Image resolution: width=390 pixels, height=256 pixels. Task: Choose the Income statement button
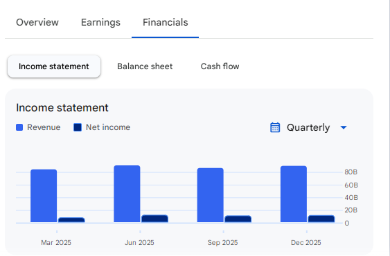pyautogui.click(x=54, y=66)
